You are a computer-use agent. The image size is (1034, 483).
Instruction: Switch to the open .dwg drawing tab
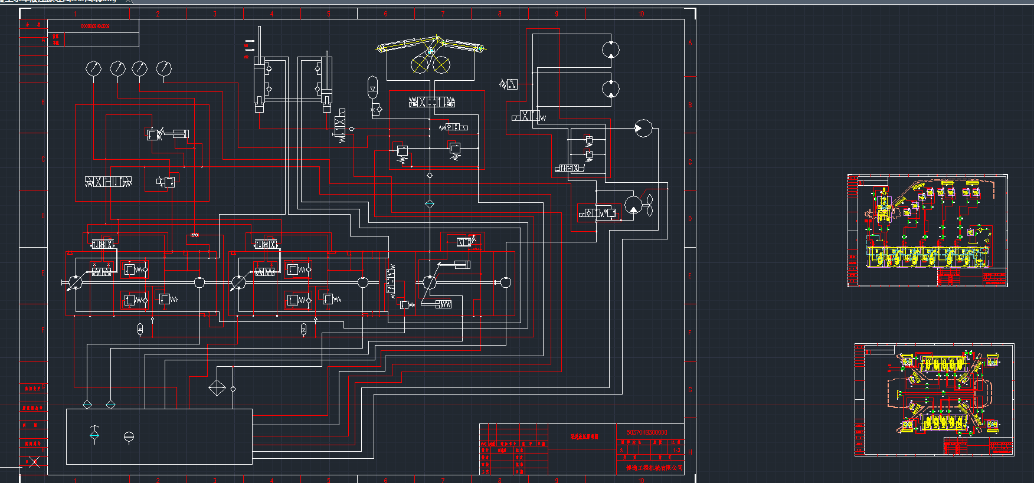(59, 1)
